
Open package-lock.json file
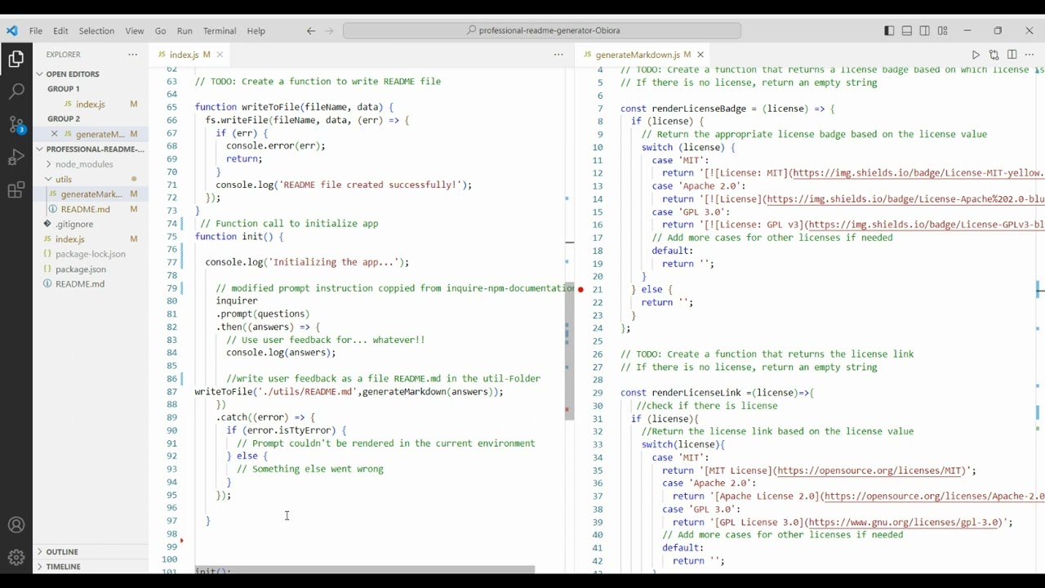91,254
